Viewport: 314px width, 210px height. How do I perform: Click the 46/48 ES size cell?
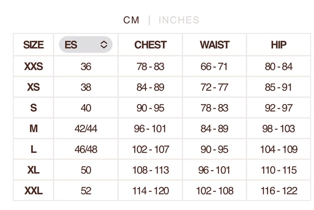pos(86,149)
